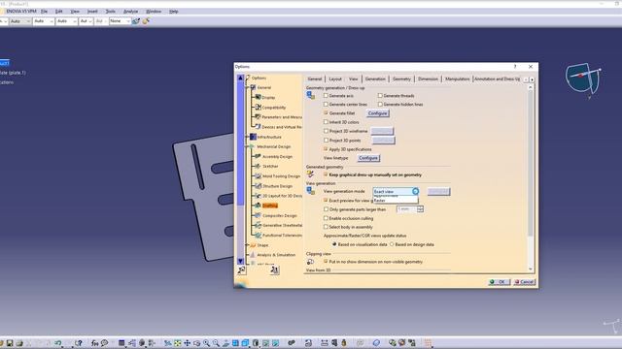Enable Generate threads checkbox
The width and height of the screenshot is (622, 349).
point(380,95)
